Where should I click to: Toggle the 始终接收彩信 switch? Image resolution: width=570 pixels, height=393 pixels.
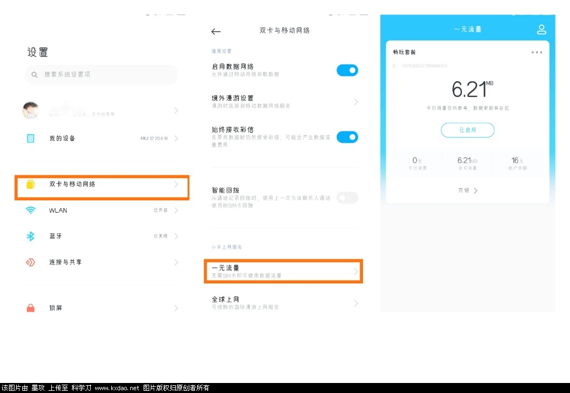coord(347,137)
